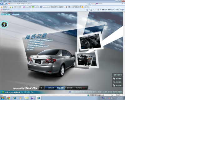Image resolution: width=200 pixels, height=150 pixels.
Task: Open the Tools (工具) menu
Action: tap(118, 10)
